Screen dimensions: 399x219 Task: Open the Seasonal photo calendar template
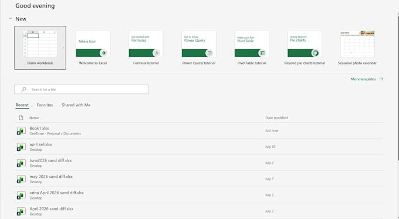pos(357,48)
